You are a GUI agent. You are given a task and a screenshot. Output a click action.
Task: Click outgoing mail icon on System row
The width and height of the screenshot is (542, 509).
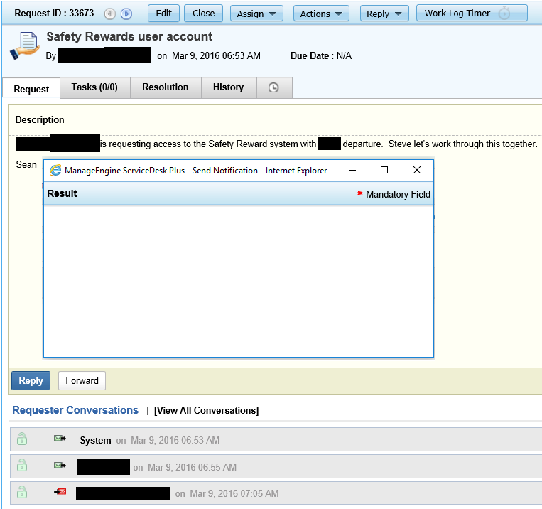60,439
